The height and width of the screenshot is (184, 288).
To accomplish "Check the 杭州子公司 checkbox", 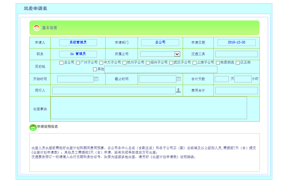I will click(x=124, y=63).
